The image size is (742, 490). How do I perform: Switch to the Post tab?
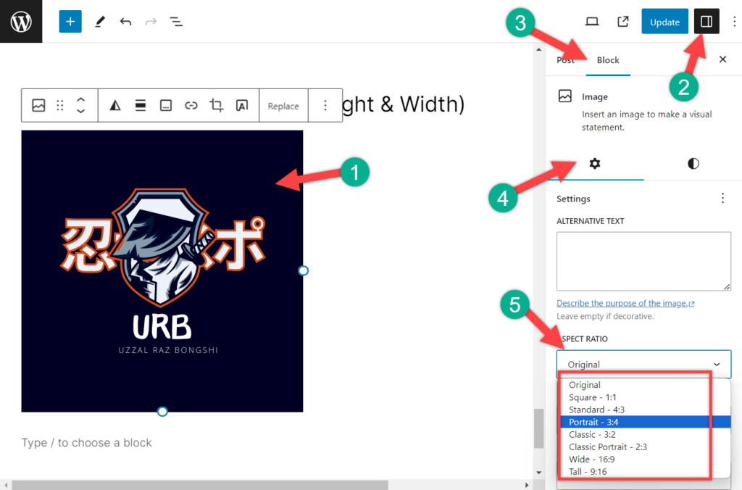click(x=566, y=60)
